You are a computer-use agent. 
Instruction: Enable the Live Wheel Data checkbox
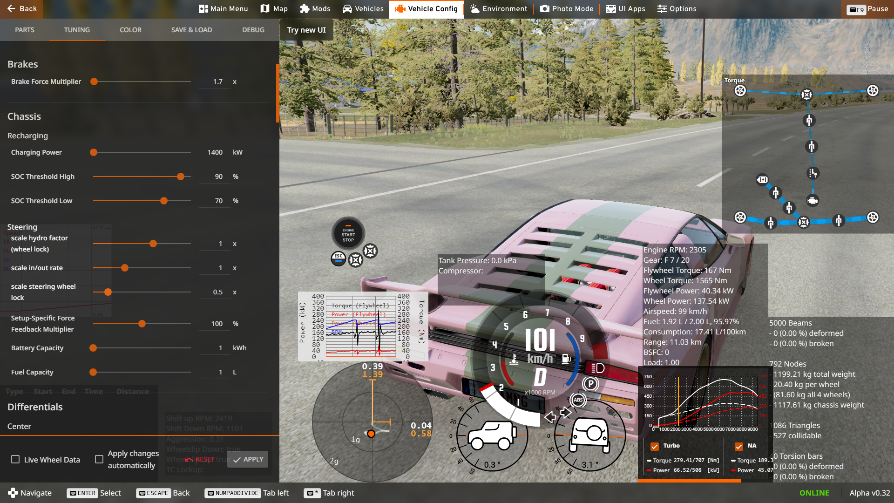[x=15, y=460]
